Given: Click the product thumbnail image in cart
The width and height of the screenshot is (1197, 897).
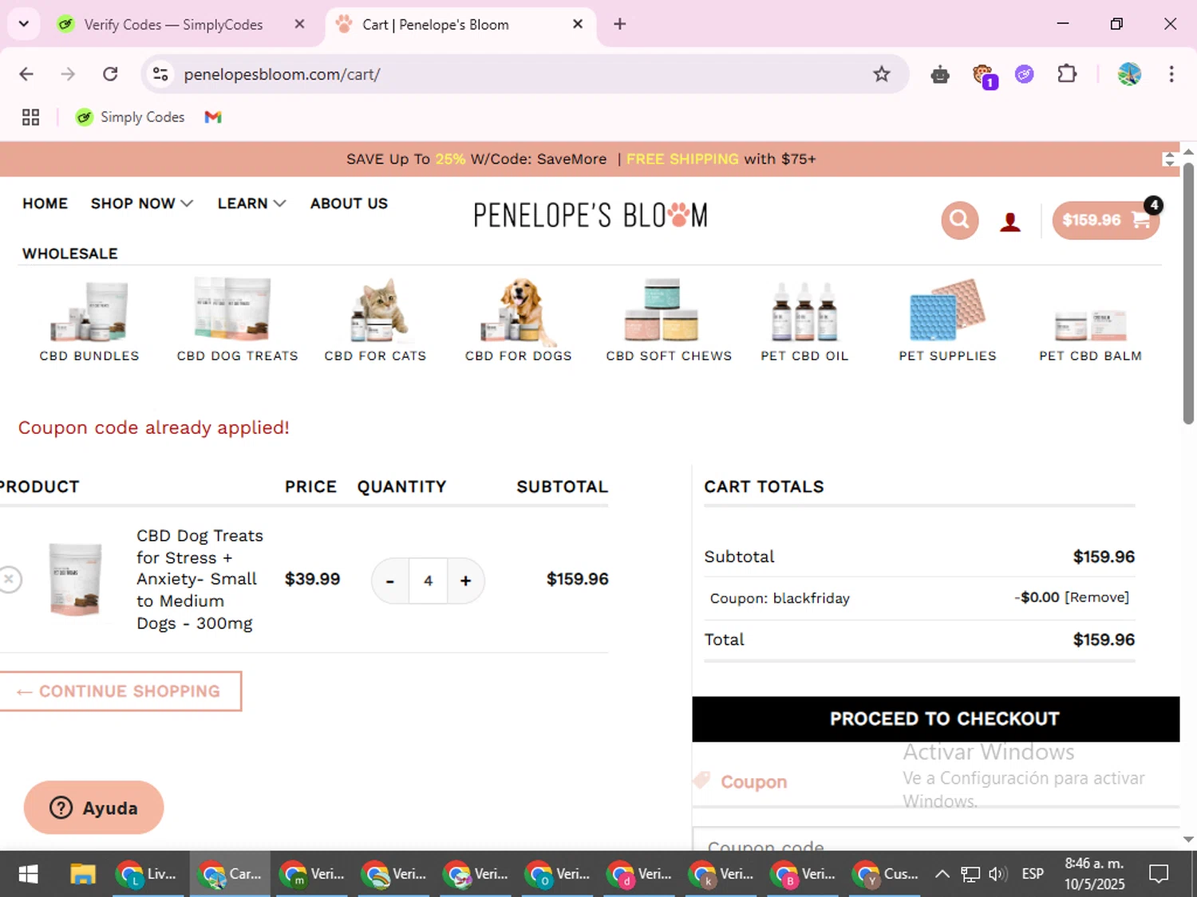Looking at the screenshot, I should coord(76,580).
